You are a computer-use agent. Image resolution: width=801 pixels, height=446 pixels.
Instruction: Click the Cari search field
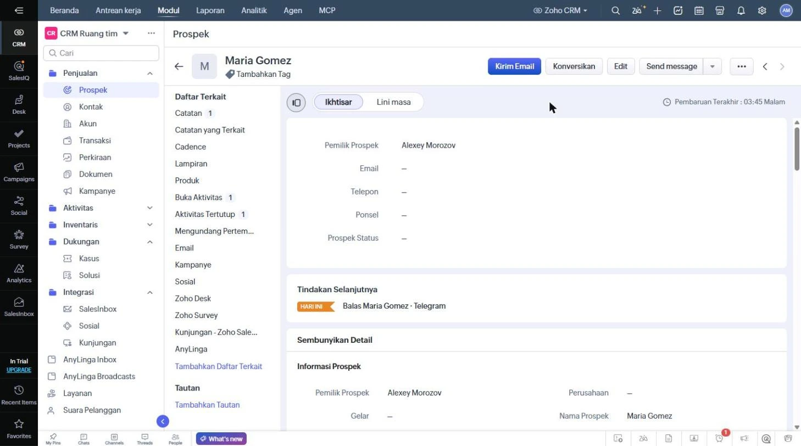pos(101,53)
